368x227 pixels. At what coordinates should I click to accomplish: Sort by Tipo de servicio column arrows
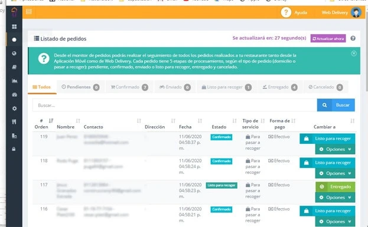click(263, 121)
